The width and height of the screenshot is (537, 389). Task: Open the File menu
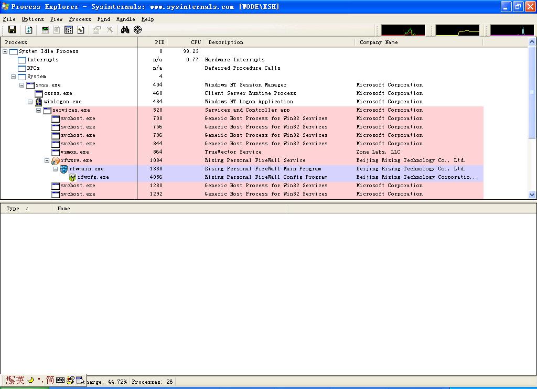[x=9, y=19]
